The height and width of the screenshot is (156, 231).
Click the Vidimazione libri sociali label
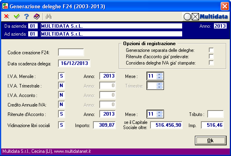29,126
